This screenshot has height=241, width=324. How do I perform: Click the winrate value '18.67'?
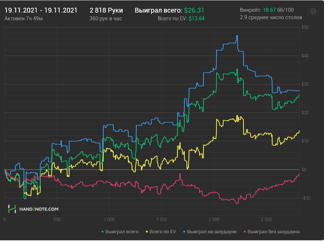pyautogui.click(x=269, y=10)
